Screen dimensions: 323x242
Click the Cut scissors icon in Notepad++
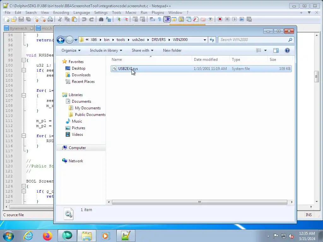[60, 19]
